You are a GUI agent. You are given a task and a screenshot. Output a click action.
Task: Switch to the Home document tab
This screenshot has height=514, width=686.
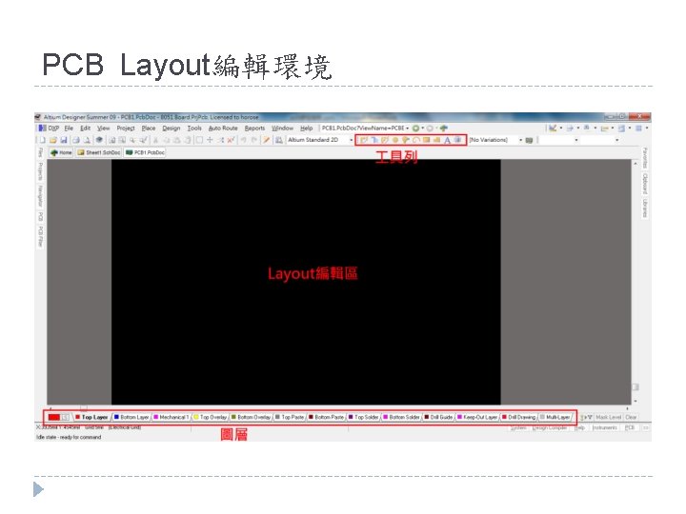pyautogui.click(x=61, y=152)
